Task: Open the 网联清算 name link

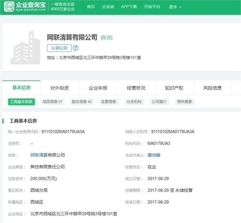Action: [x=39, y=155]
